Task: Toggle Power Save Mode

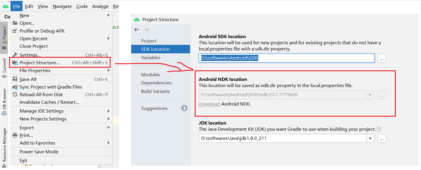Action: (x=61, y=152)
